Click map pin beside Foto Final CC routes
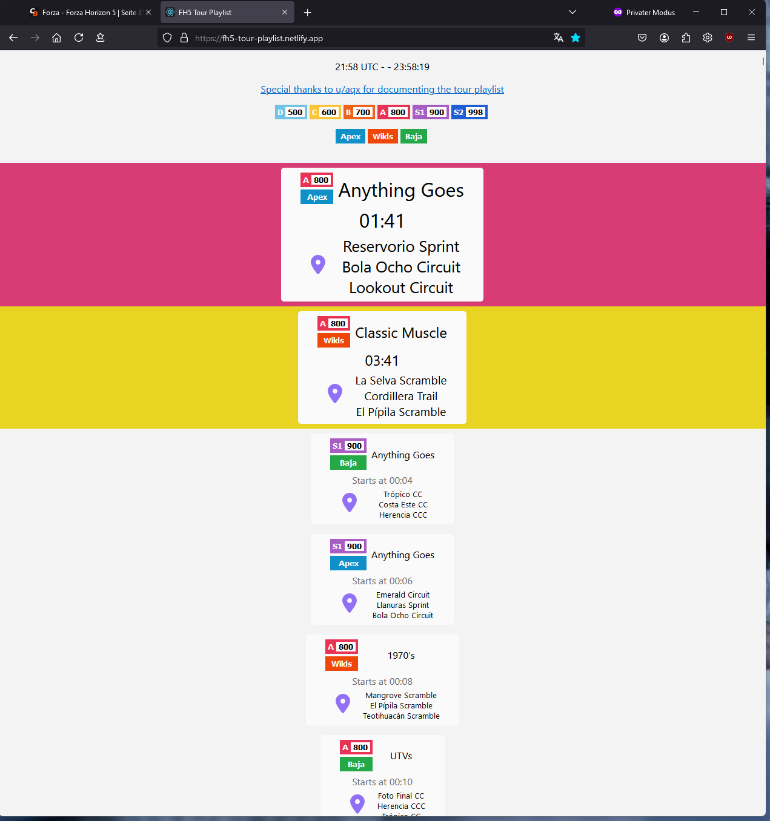Viewport: 770px width, 821px height. click(357, 804)
